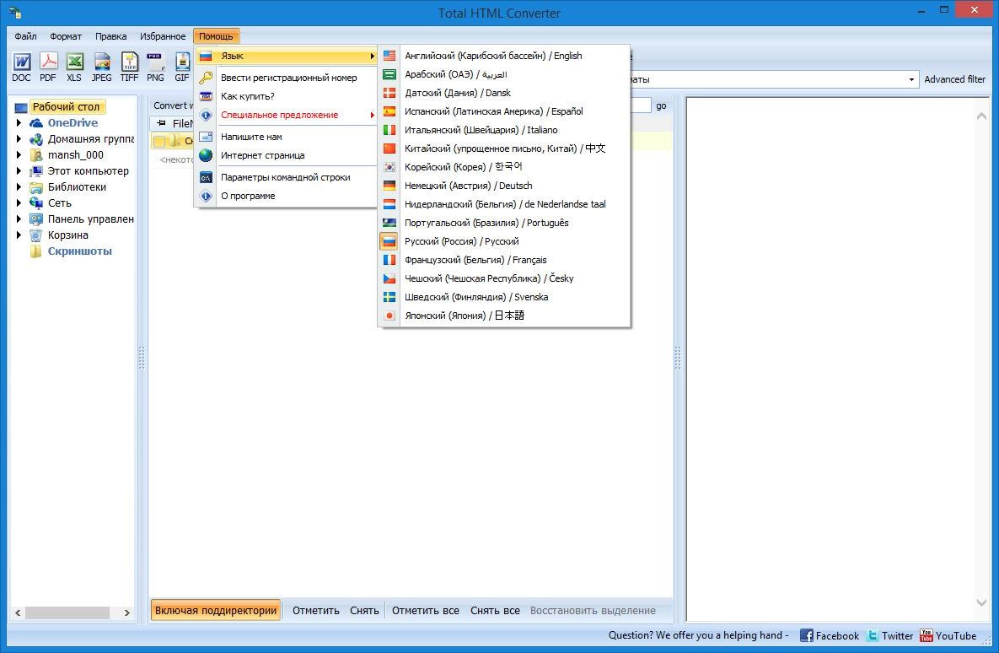Expand Этот компьютер node arrow
Image resolution: width=999 pixels, height=653 pixels.
19,170
